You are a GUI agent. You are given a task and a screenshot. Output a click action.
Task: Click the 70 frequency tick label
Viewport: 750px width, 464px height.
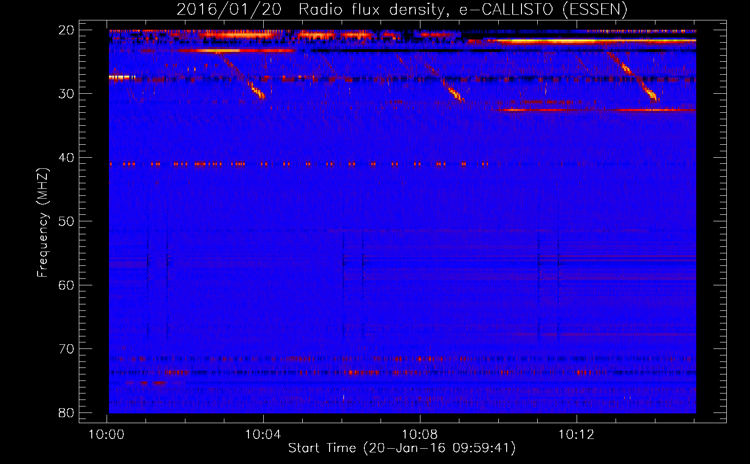pos(66,349)
